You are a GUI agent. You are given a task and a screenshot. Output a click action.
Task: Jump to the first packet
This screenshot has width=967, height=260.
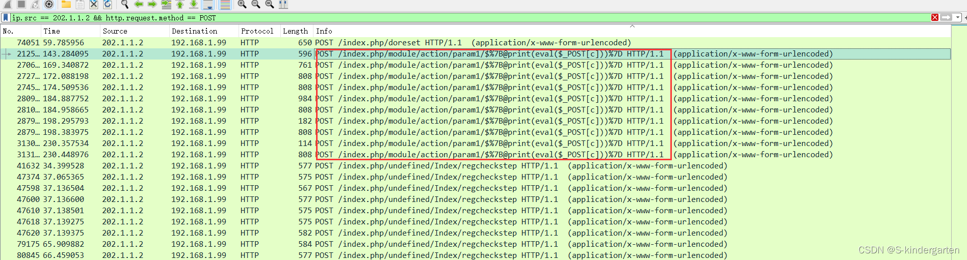coord(180,4)
